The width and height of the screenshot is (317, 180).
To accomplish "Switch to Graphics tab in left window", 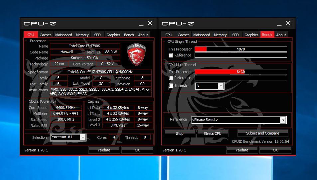I will (x=113, y=35).
